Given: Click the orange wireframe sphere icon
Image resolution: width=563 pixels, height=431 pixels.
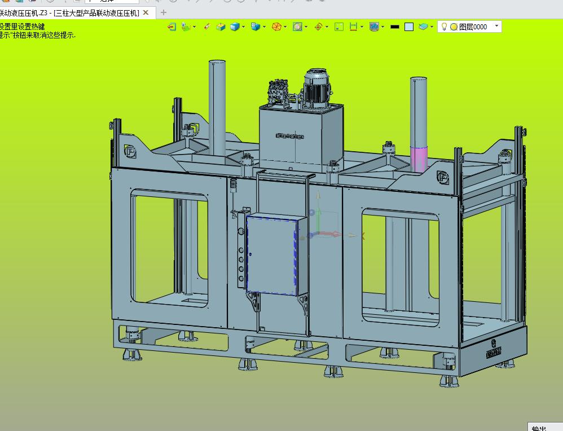Looking at the screenshot, I should pyautogui.click(x=276, y=27).
